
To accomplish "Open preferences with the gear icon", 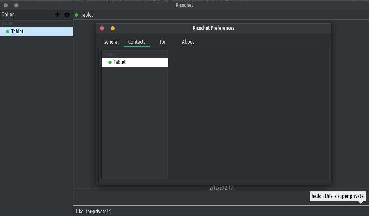I will 67,15.
